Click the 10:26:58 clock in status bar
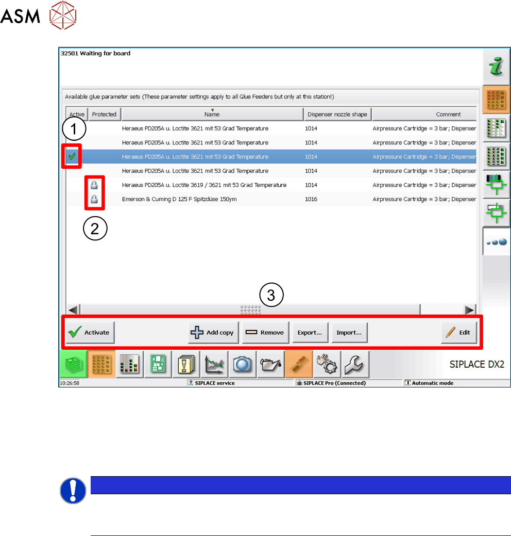 [70, 383]
